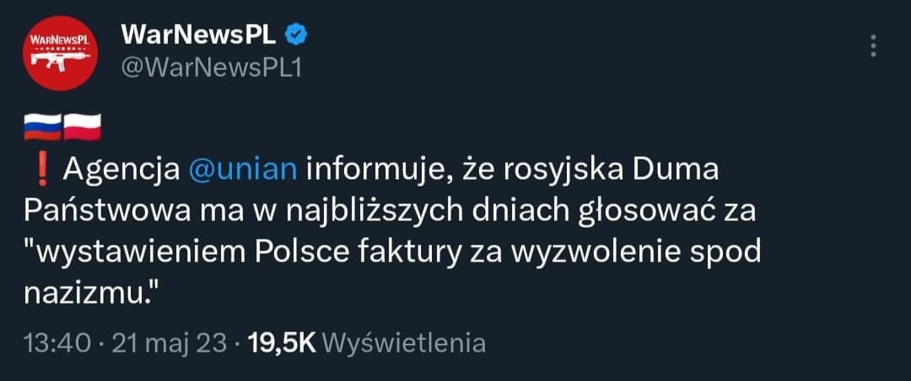Open the three-dot more options menu
Viewport: 911px width, 381px height.
click(875, 46)
